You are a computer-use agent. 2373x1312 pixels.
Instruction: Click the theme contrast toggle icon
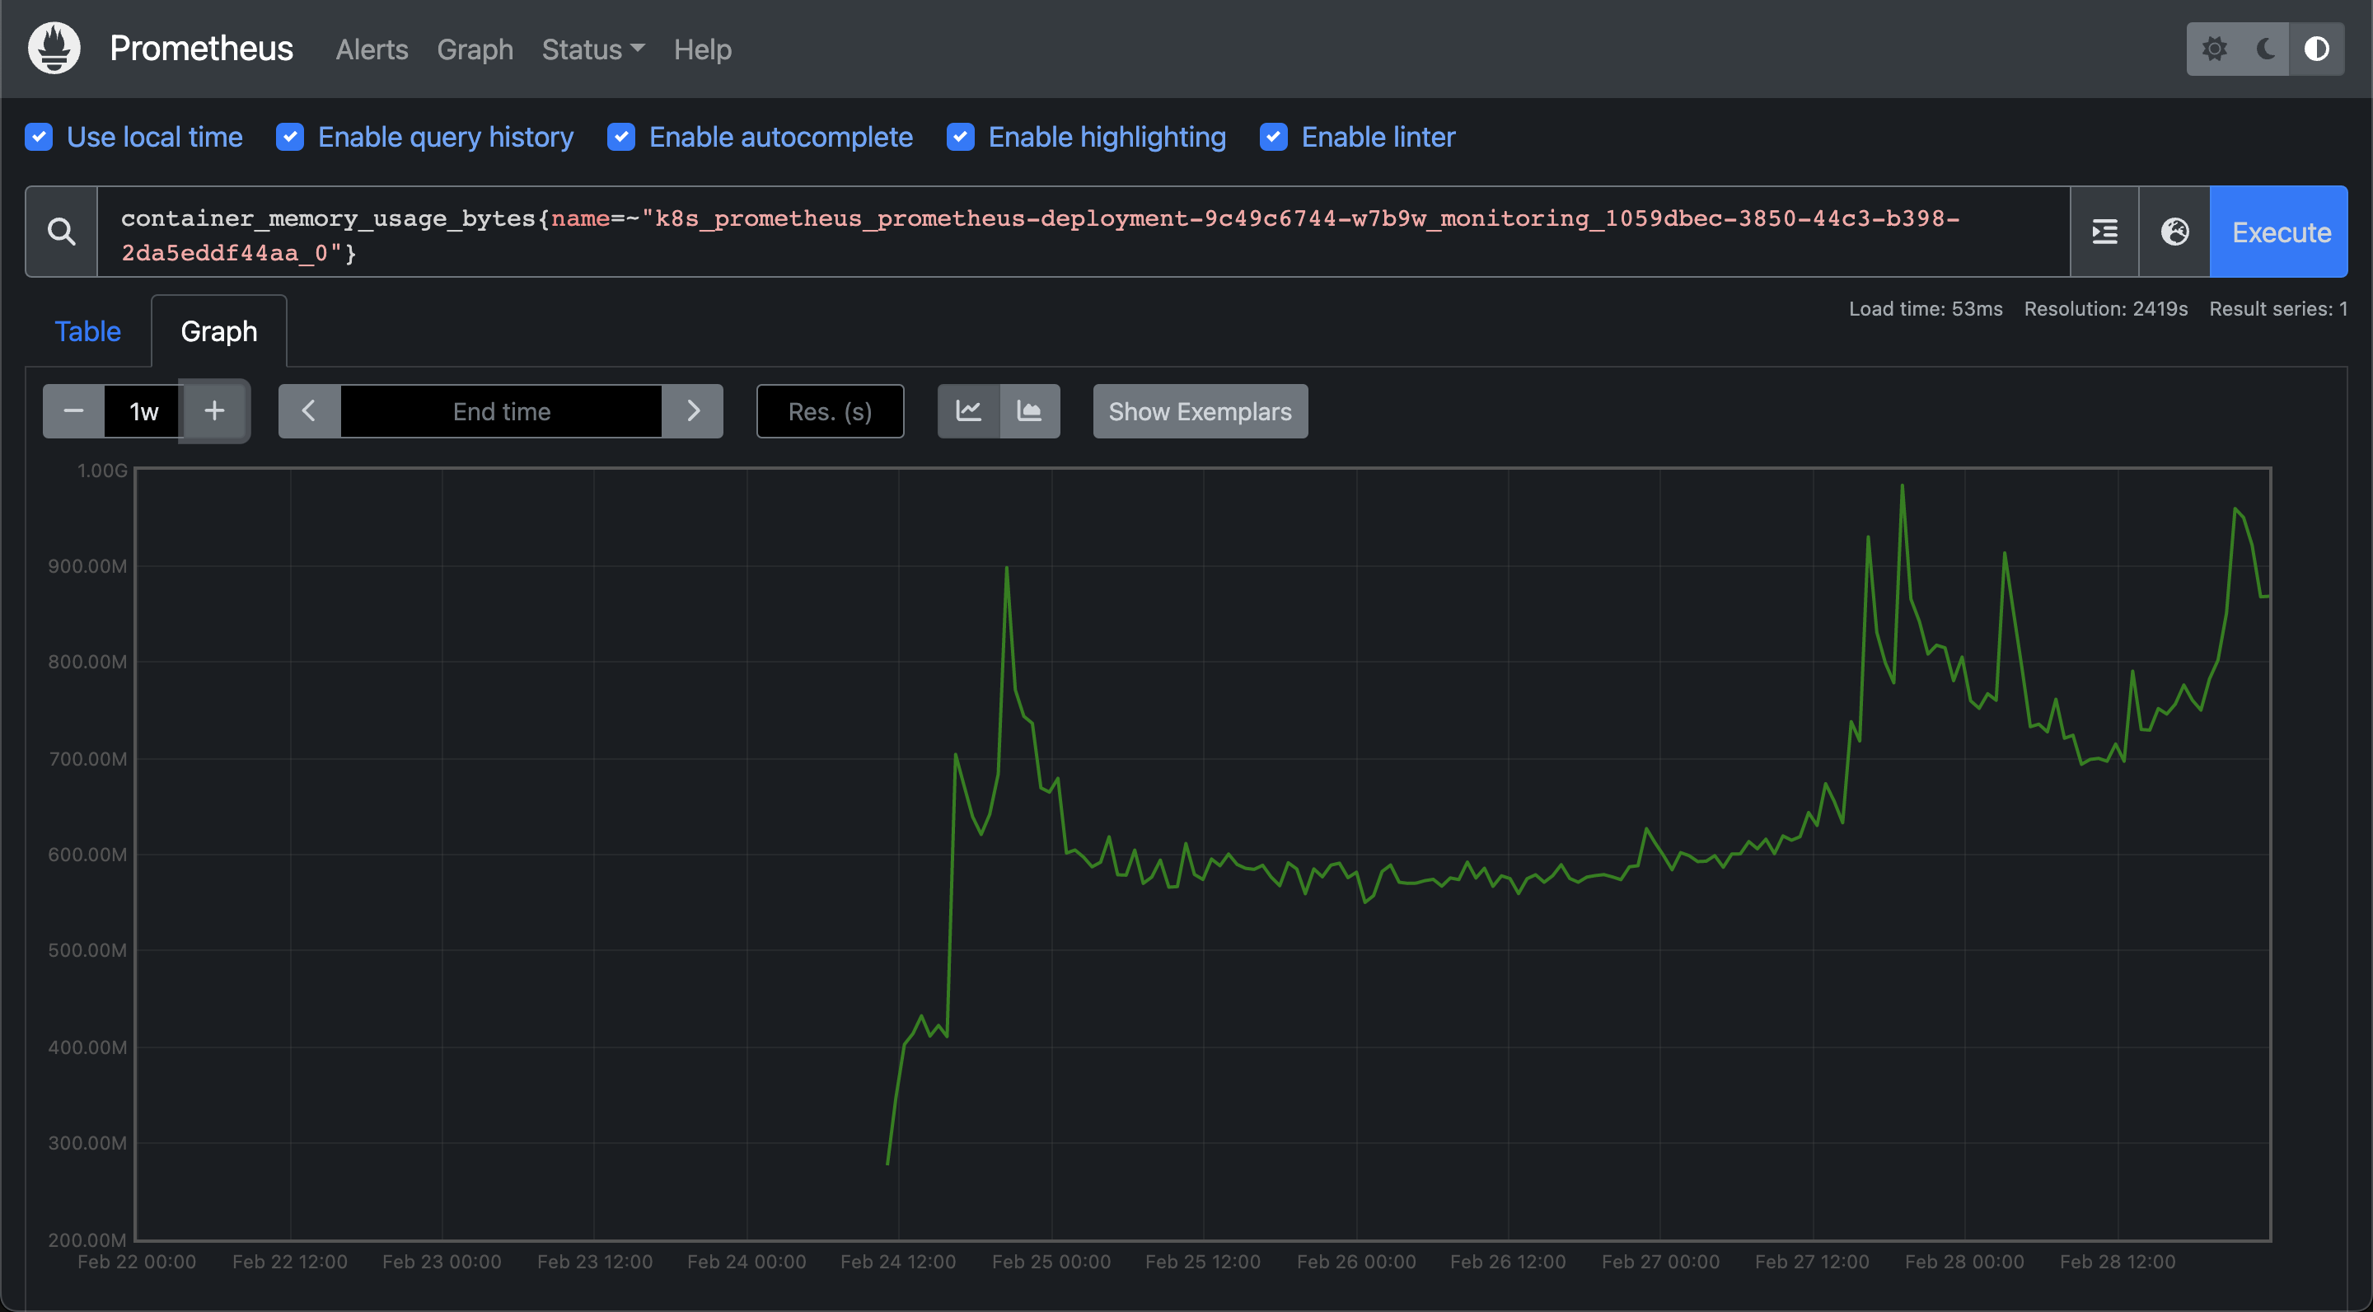[2317, 49]
